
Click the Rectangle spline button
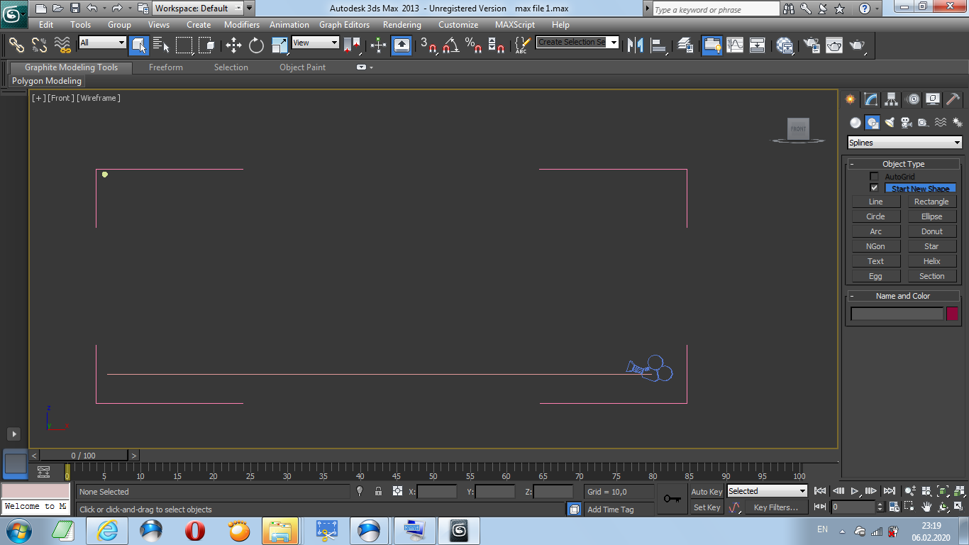point(931,202)
